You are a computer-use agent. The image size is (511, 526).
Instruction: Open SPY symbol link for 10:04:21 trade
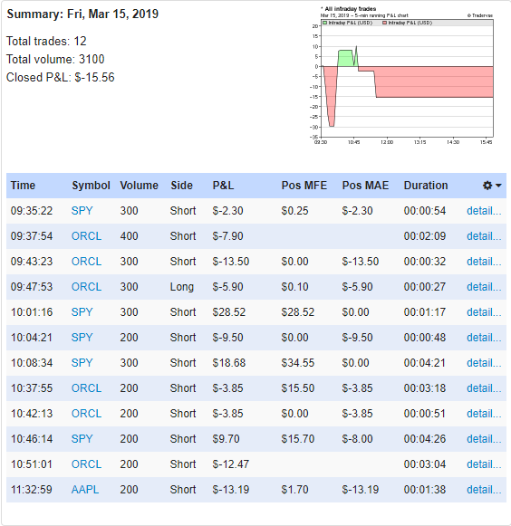click(82, 338)
